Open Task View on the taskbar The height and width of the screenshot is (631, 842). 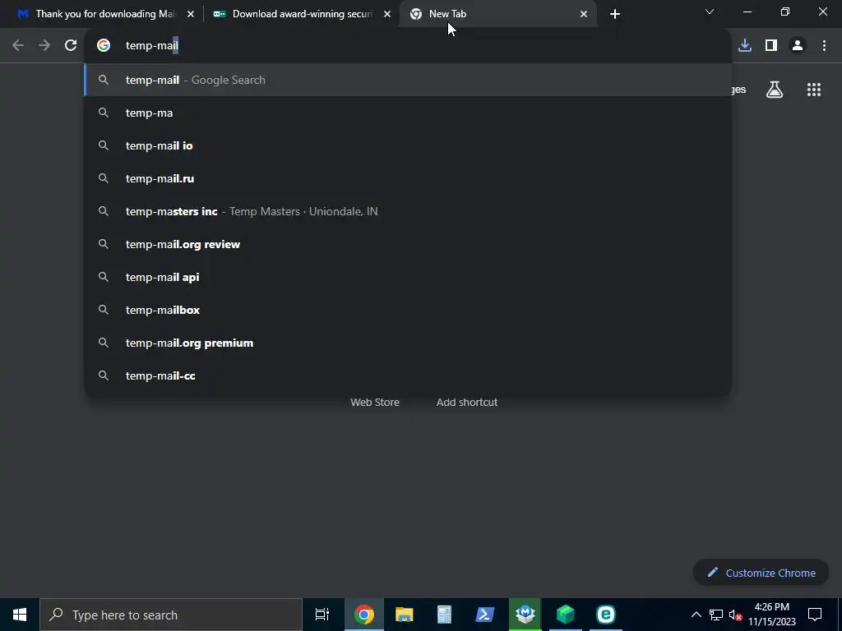322,615
